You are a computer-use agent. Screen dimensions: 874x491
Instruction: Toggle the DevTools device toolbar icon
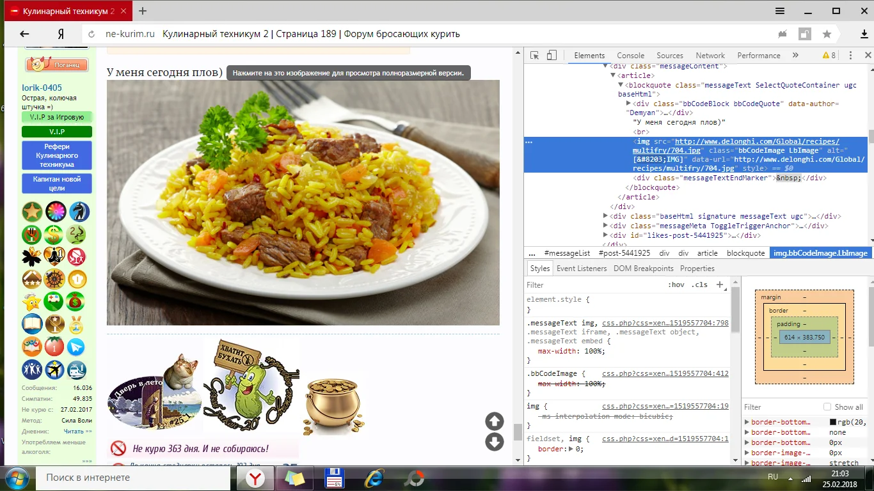[x=552, y=56]
